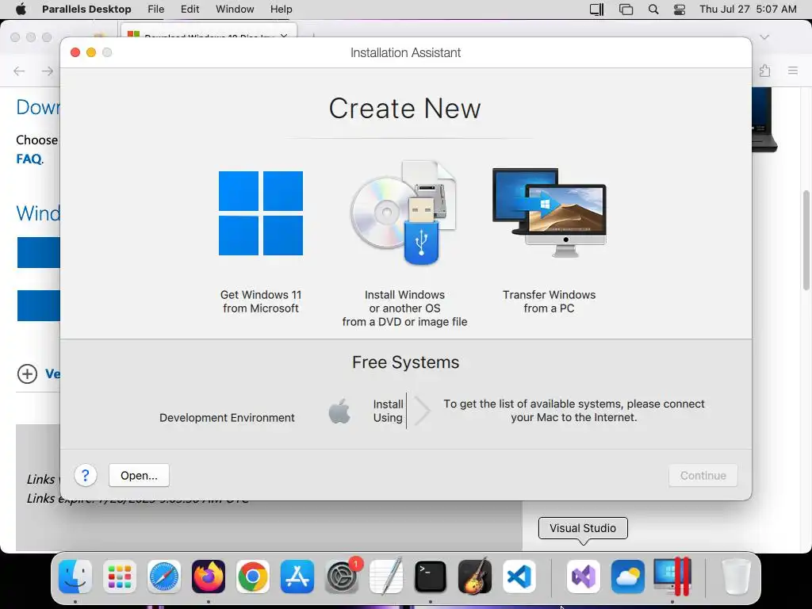Click the Free Systems heading
The width and height of the screenshot is (812, 609).
tap(405, 362)
